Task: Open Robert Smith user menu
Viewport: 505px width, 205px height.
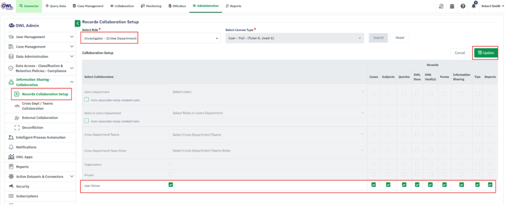Action: click(x=491, y=6)
